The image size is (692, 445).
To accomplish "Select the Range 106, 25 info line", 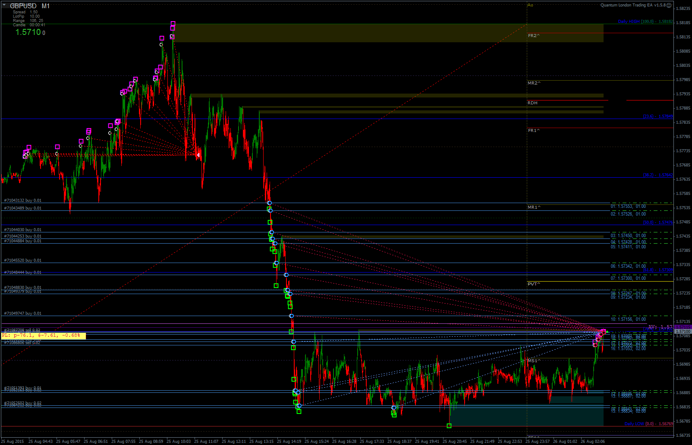I will tap(28, 21).
